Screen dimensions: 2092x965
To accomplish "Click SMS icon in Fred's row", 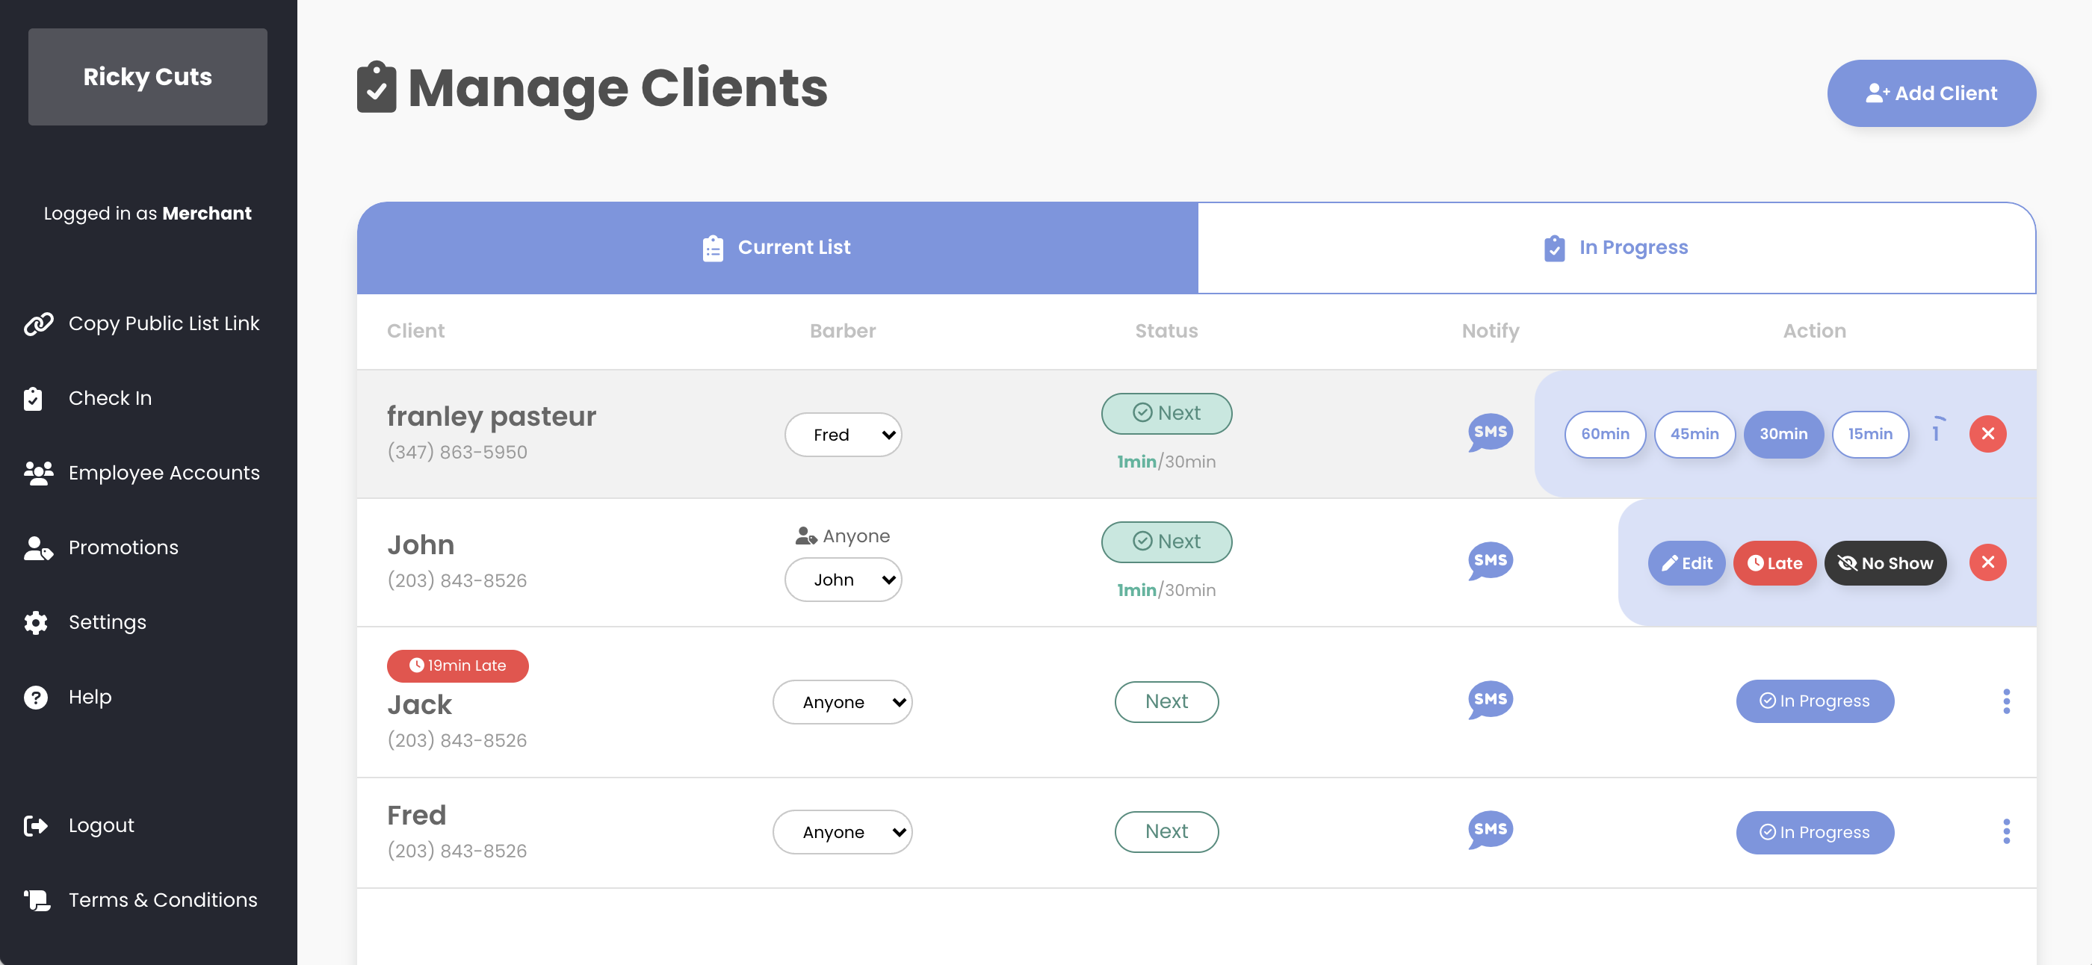I will point(1489,830).
